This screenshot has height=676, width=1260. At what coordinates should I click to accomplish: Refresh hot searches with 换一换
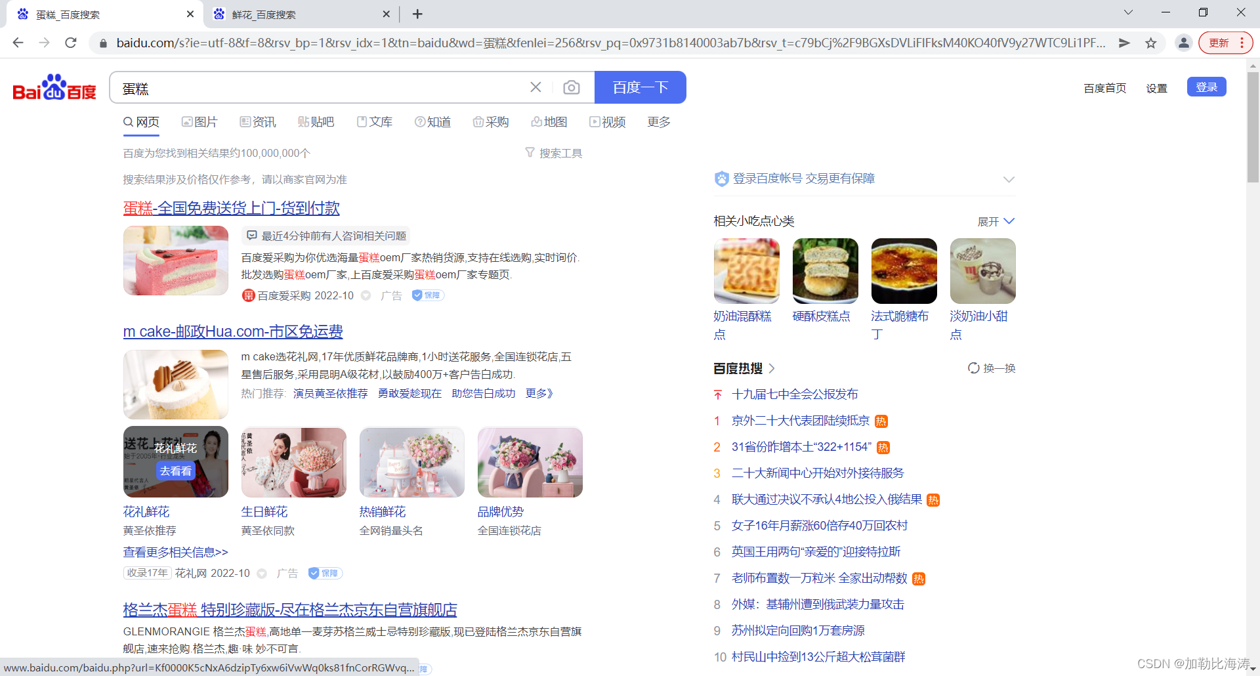tap(992, 368)
